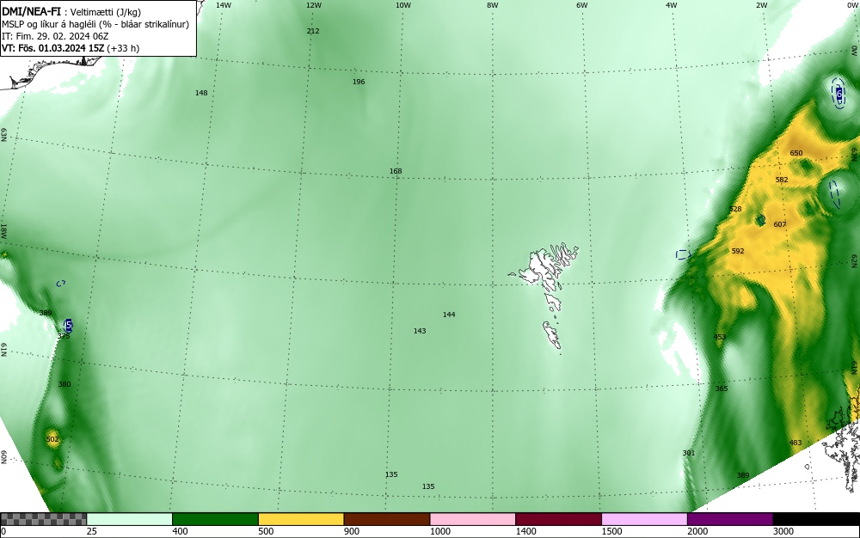Screen dimensions: 860x538
Task: Click the 8W longitude label
Action: coord(493,5)
